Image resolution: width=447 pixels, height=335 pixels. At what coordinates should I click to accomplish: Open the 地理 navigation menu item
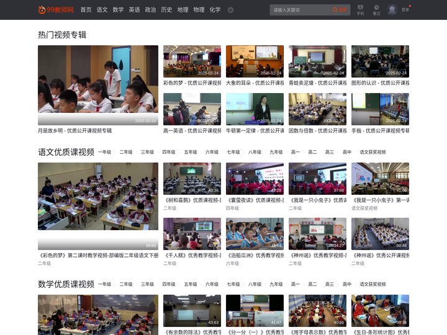pos(183,10)
